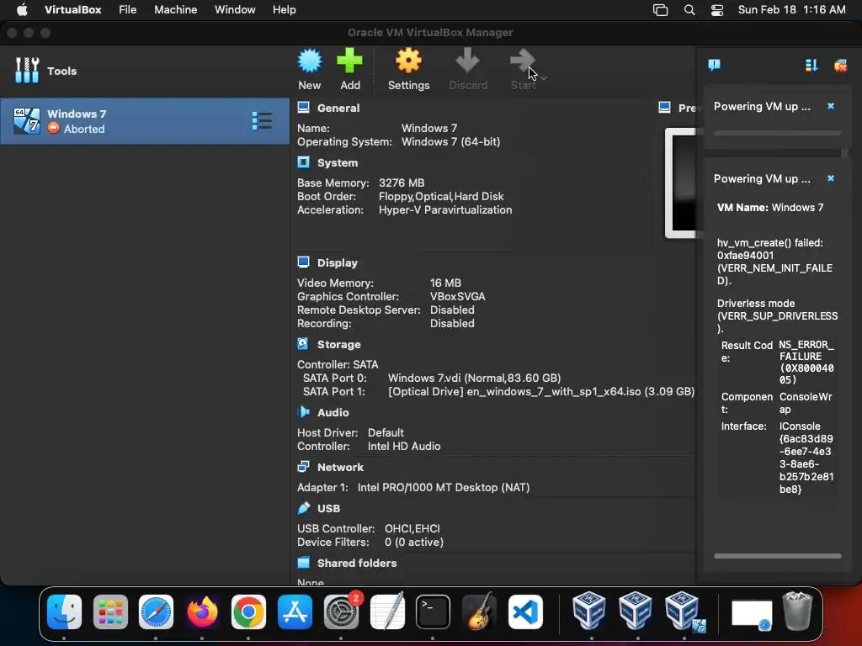Select the Windows 7 virtual machine
Image resolution: width=862 pixels, height=646 pixels.
[x=145, y=121]
